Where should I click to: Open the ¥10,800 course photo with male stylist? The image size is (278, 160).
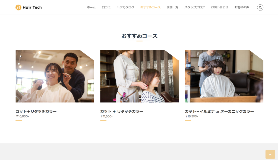[x=55, y=76]
